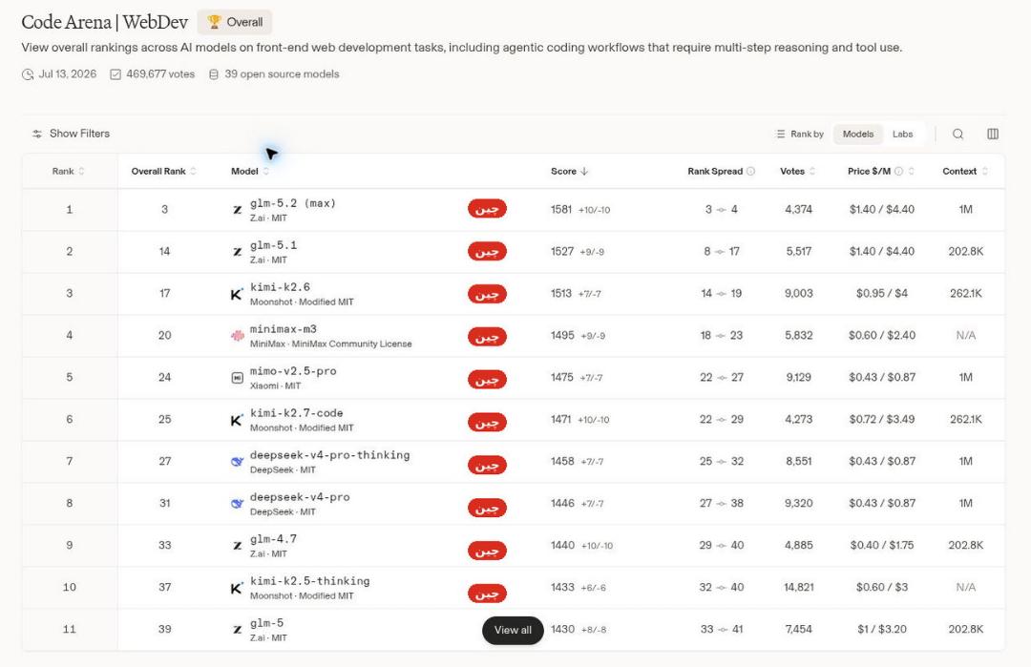Viewport: 1031px width, 667px height.
Task: Open the mimo-v2.5-pro model link
Action: (293, 371)
